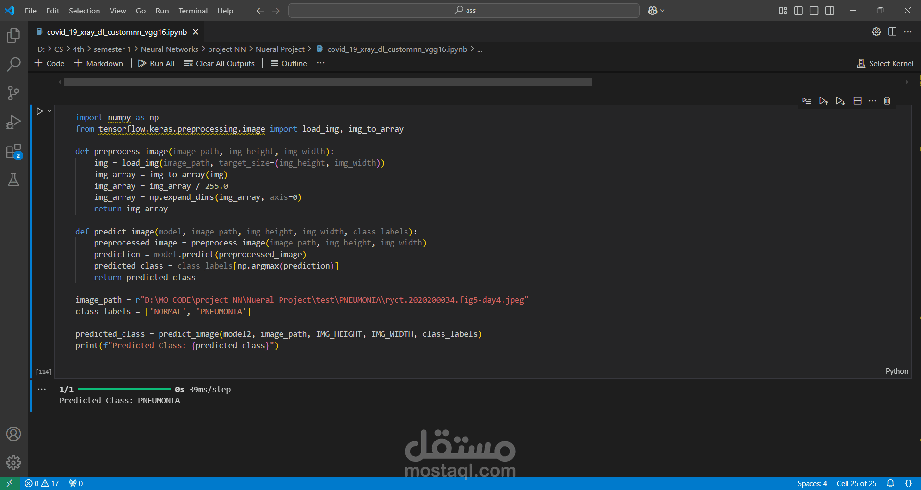
Task: Click Customize Layout icon
Action: [x=783, y=11]
